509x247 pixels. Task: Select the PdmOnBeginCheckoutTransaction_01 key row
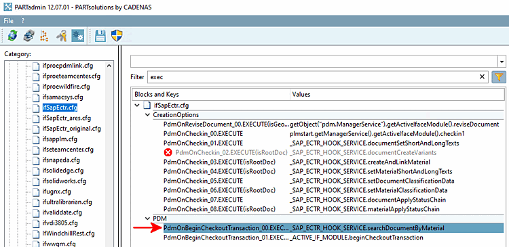334,238
